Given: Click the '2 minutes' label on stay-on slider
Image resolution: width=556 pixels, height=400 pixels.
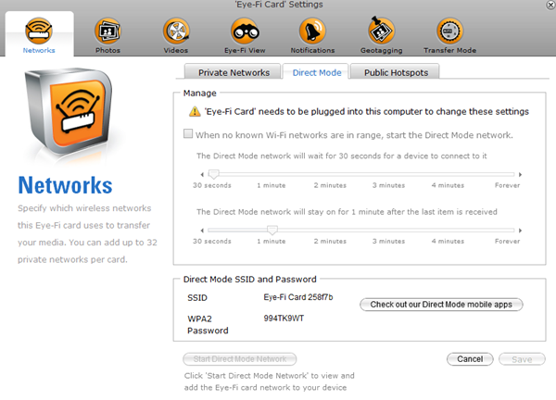Looking at the screenshot, I should pyautogui.click(x=330, y=242).
